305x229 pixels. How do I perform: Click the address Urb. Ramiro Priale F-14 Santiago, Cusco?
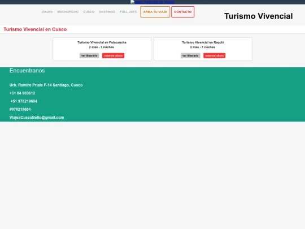(x=46, y=85)
